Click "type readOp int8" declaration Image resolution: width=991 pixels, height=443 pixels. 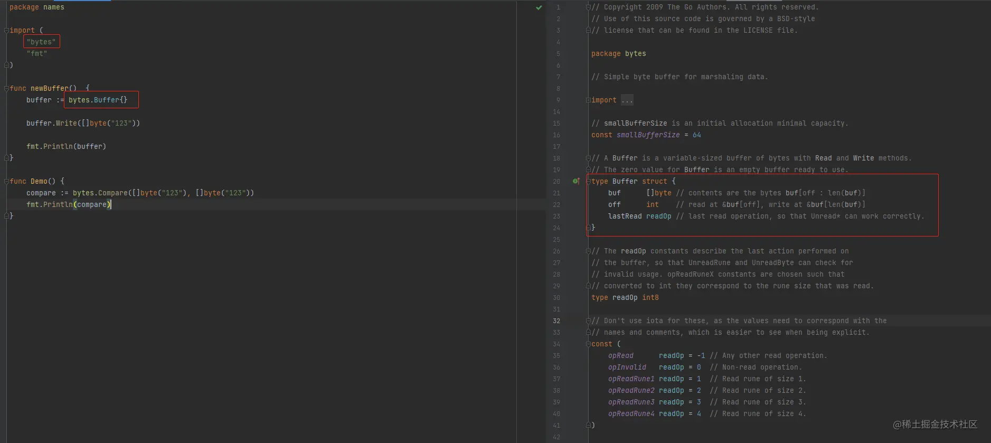coord(625,298)
